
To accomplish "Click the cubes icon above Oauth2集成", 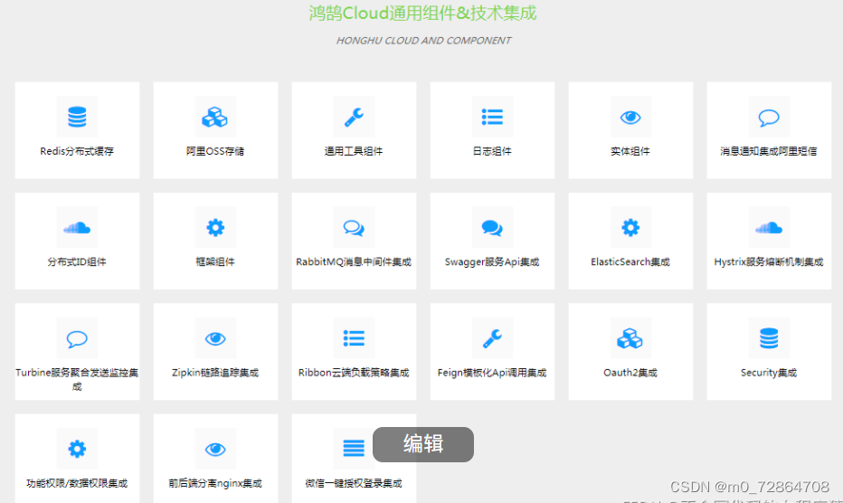I will (x=630, y=338).
